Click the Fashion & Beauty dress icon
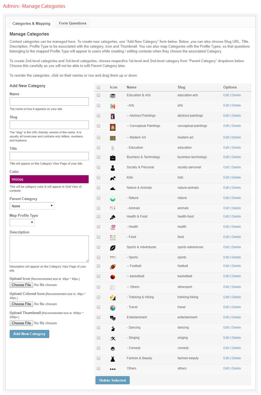The height and width of the screenshot is (395, 261). click(112, 359)
